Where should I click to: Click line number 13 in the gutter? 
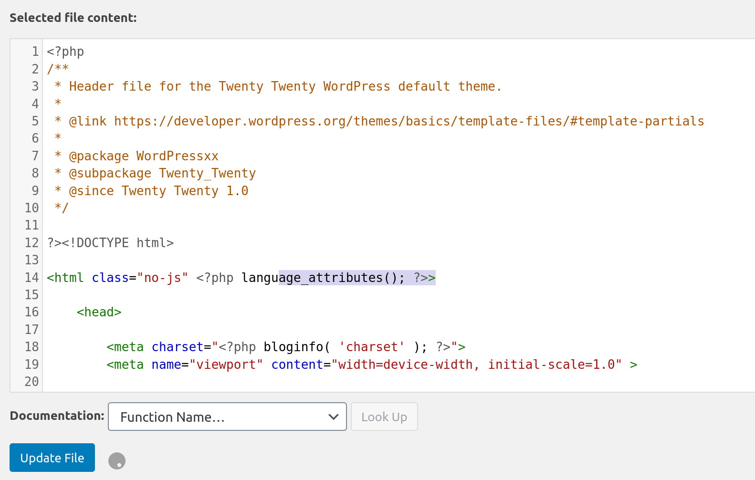(x=31, y=260)
